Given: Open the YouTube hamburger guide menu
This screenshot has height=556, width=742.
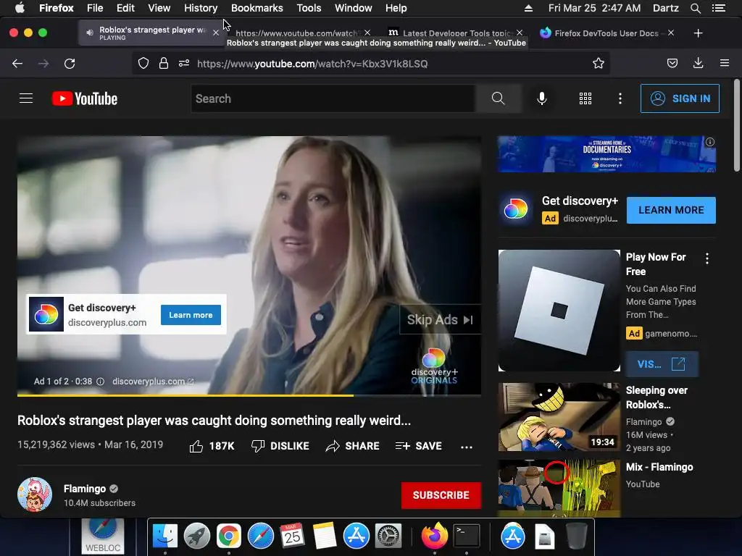Looking at the screenshot, I should [x=26, y=98].
